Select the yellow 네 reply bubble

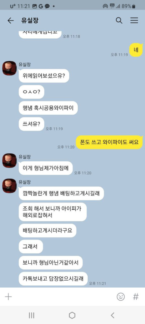(136, 50)
